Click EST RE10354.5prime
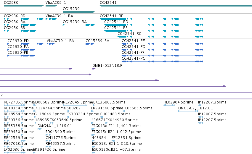 click(15, 111)
